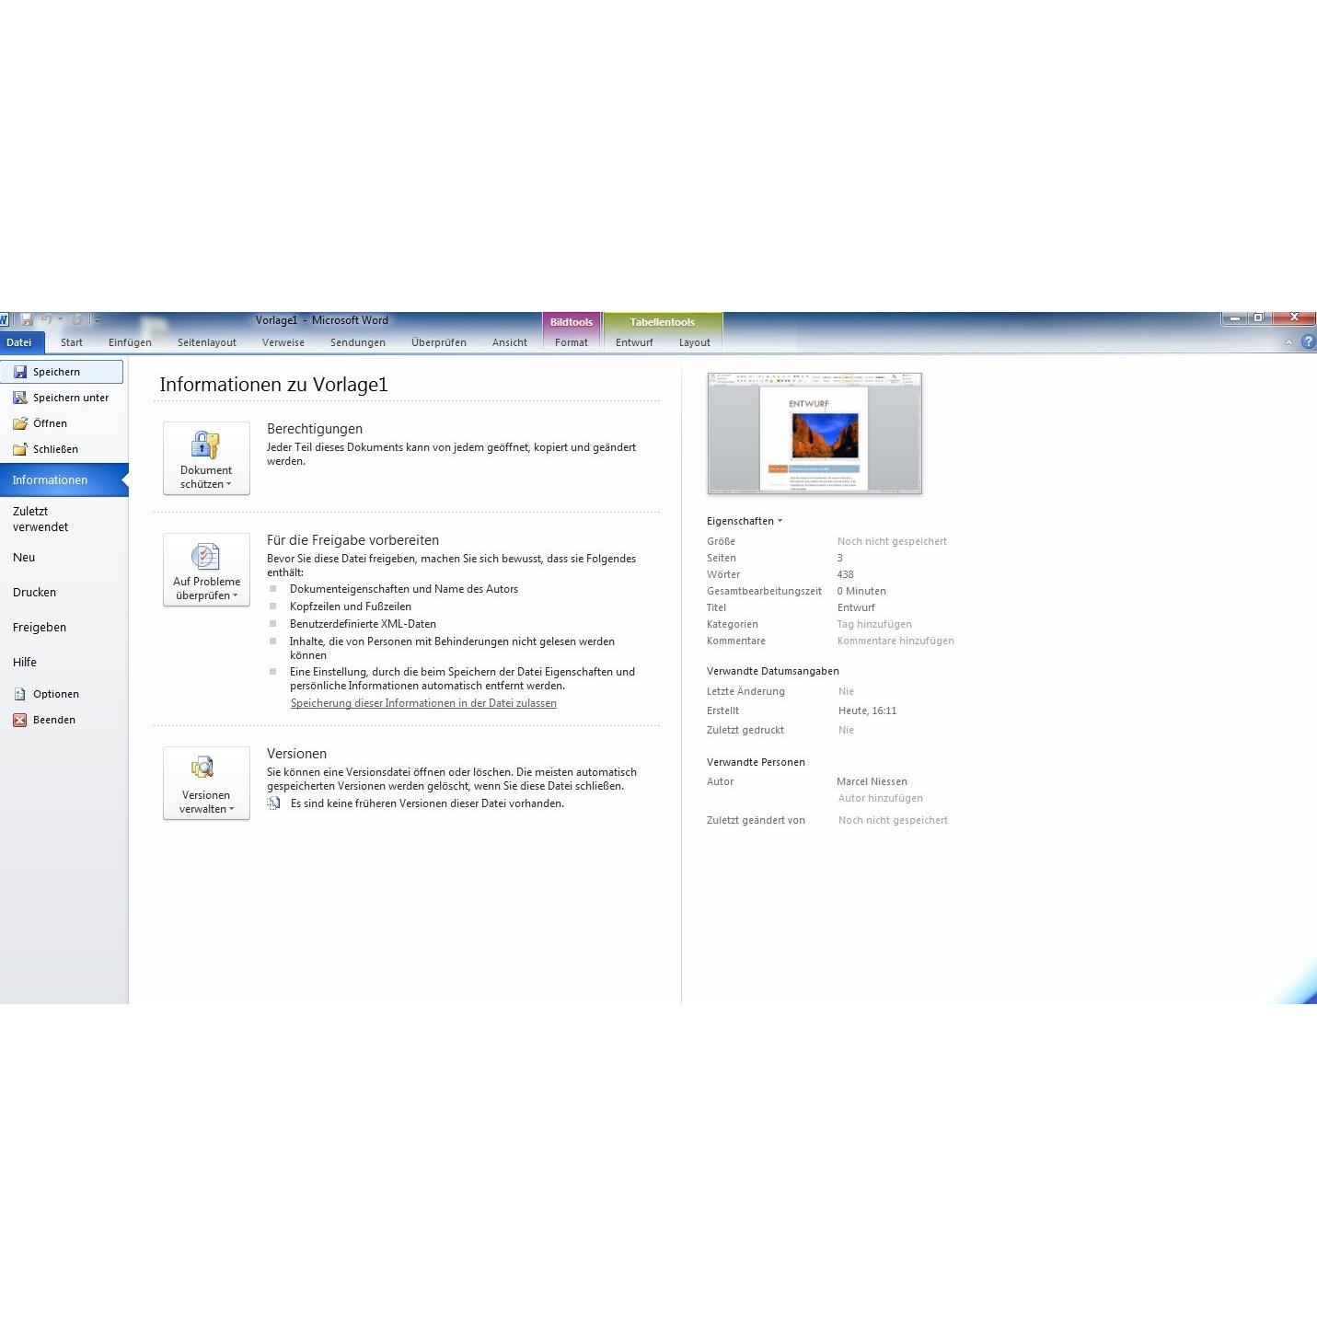Select the Entwurf tab under Tabellentools
This screenshot has height=1317, width=1317.
634,342
